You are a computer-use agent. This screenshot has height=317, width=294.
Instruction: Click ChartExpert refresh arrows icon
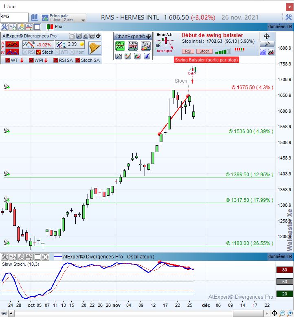[137, 56]
